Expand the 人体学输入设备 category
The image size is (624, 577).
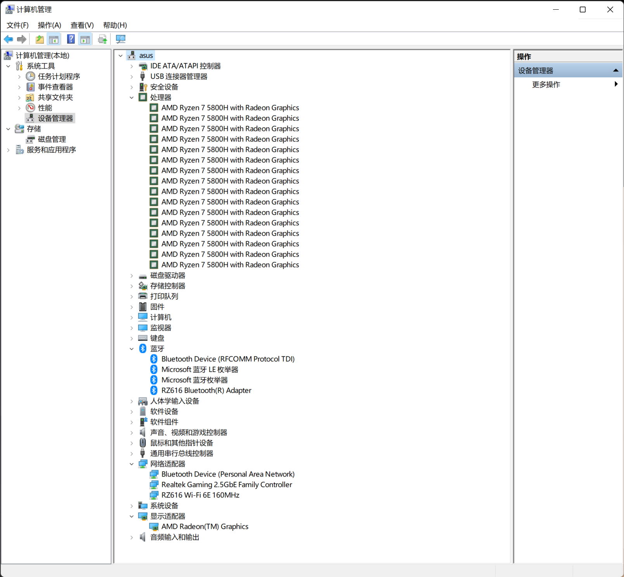click(x=132, y=401)
